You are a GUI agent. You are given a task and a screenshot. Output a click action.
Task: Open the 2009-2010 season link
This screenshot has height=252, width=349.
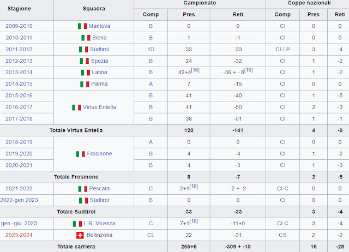(x=19, y=26)
